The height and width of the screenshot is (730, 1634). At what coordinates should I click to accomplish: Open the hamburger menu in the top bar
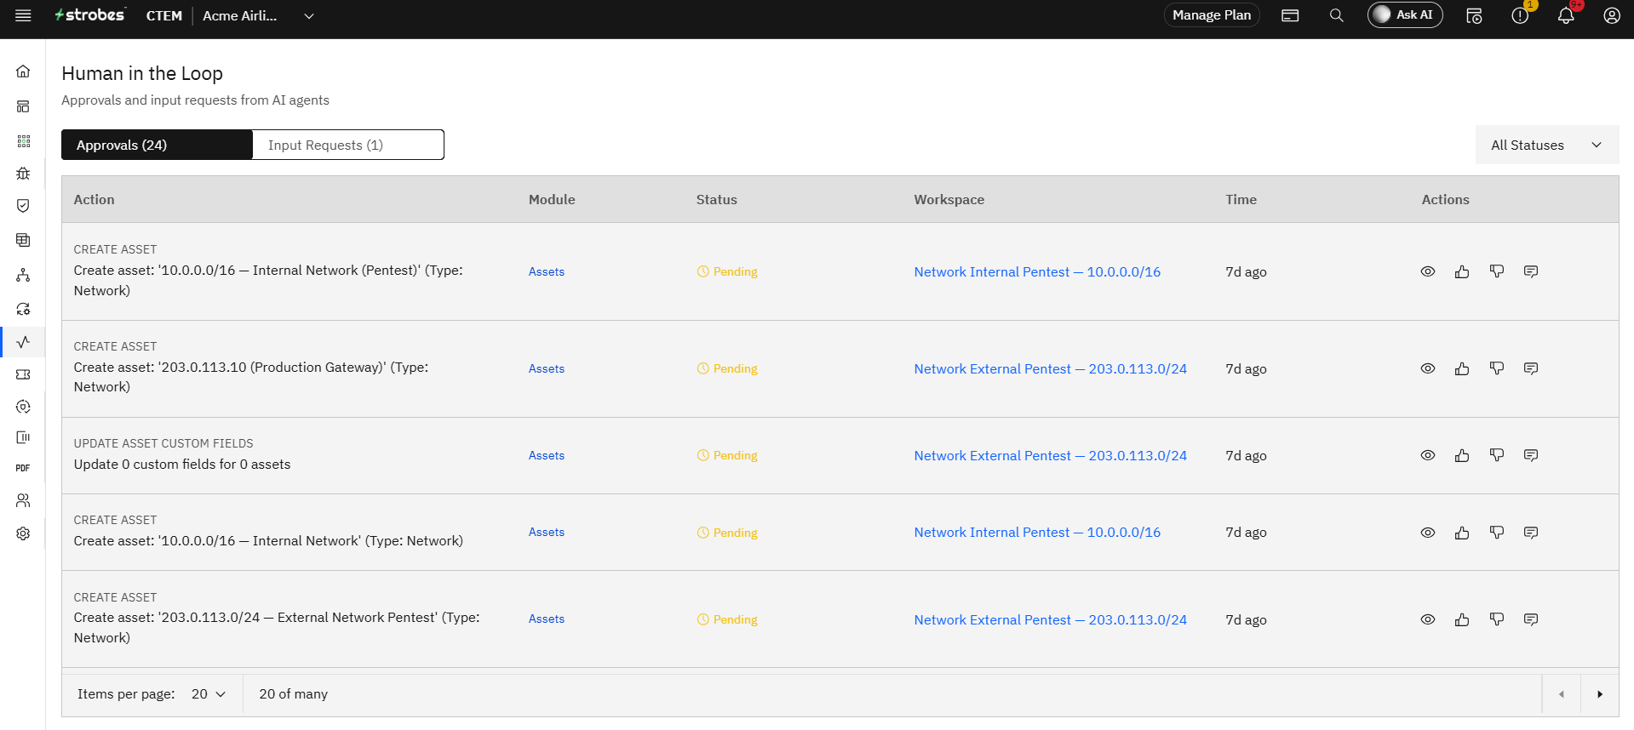23,15
